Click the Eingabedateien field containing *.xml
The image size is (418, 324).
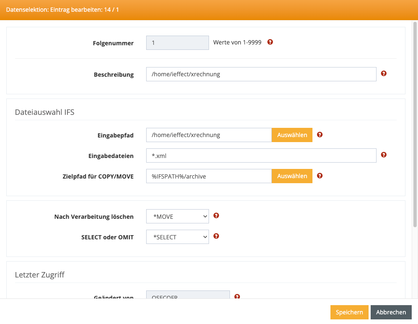point(261,156)
